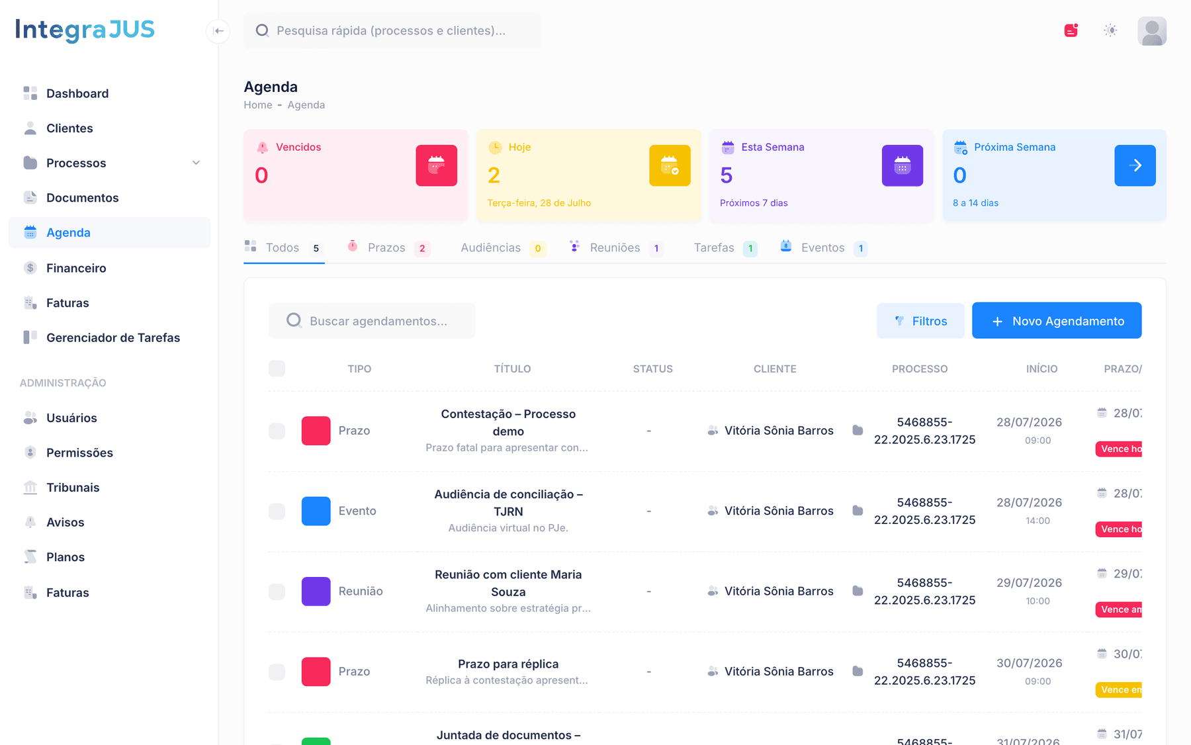Screen dimensions: 1191x745
Task: Select Agenda in the sidebar
Action: click(x=109, y=233)
